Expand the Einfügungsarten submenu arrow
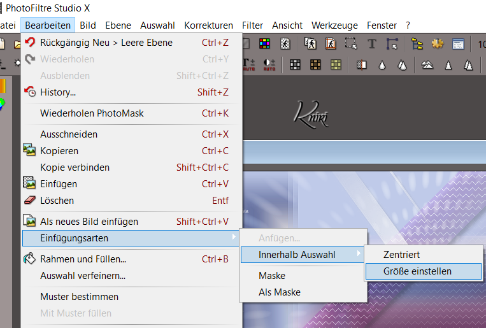Viewport: 486px width, 328px height. pyautogui.click(x=234, y=237)
